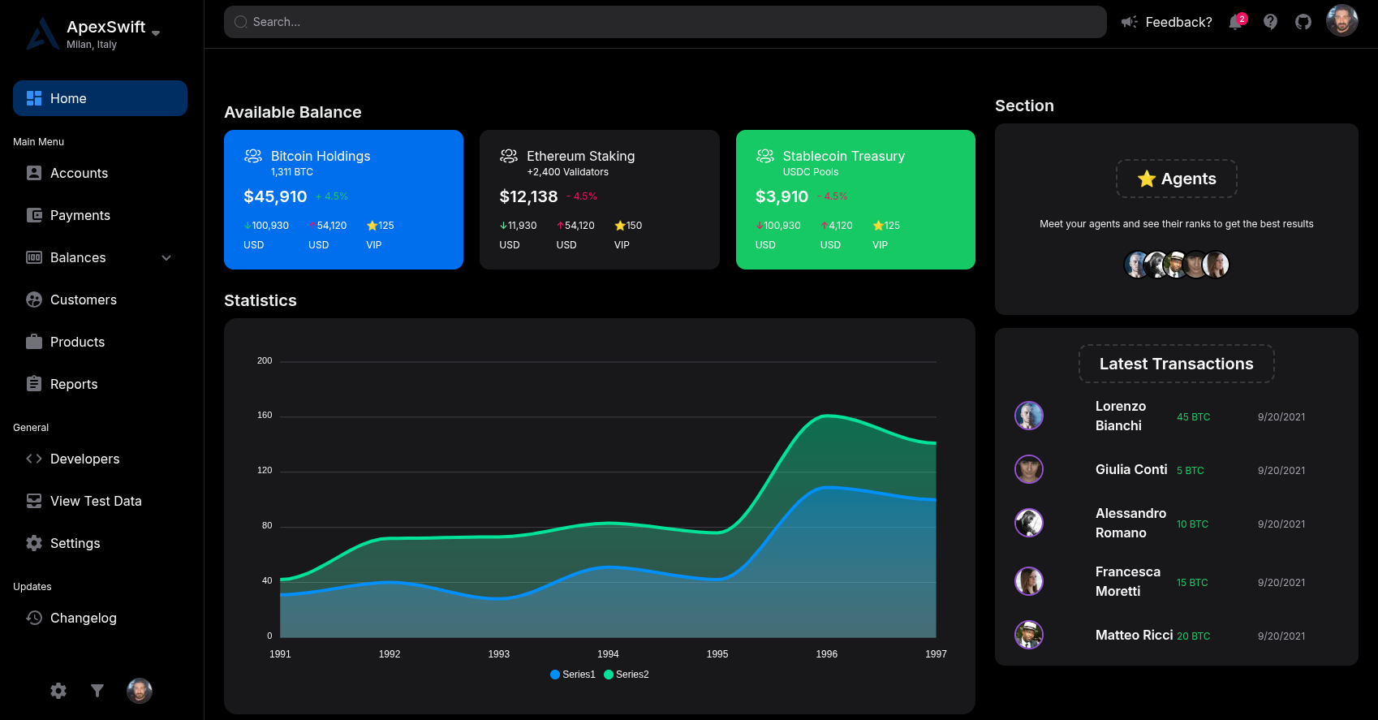
Task: Click the Feedback megaphone icon
Action: click(1129, 22)
